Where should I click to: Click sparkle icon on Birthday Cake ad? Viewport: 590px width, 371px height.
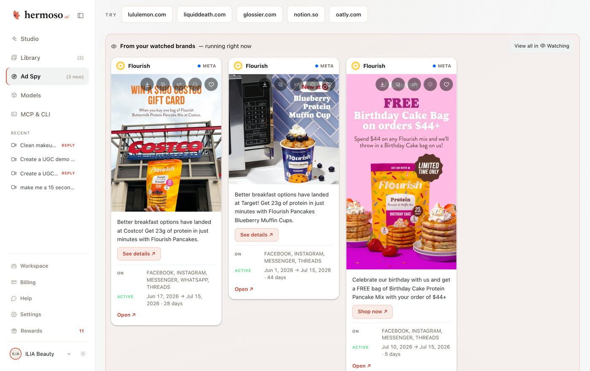430,84
